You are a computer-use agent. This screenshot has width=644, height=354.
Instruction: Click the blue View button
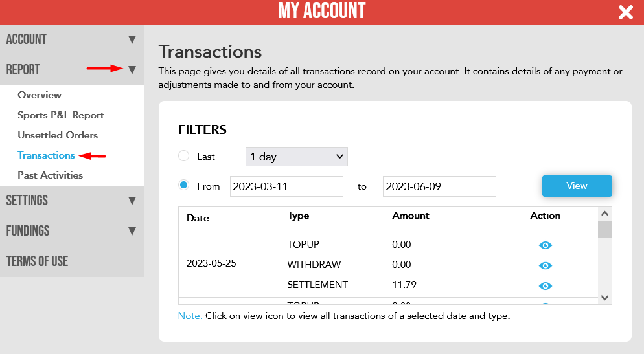point(577,186)
